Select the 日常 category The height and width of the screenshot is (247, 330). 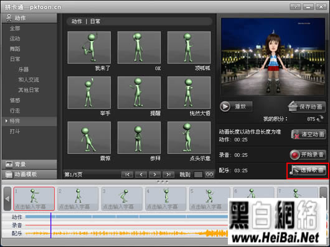pos(15,59)
